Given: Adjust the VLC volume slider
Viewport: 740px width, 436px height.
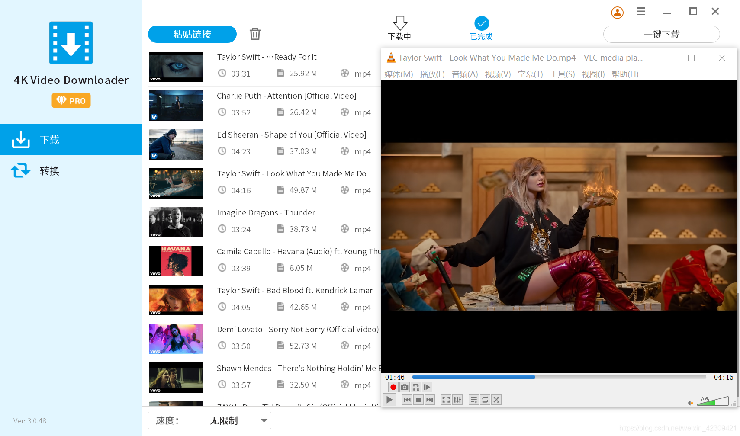Looking at the screenshot, I should pyautogui.click(x=713, y=401).
